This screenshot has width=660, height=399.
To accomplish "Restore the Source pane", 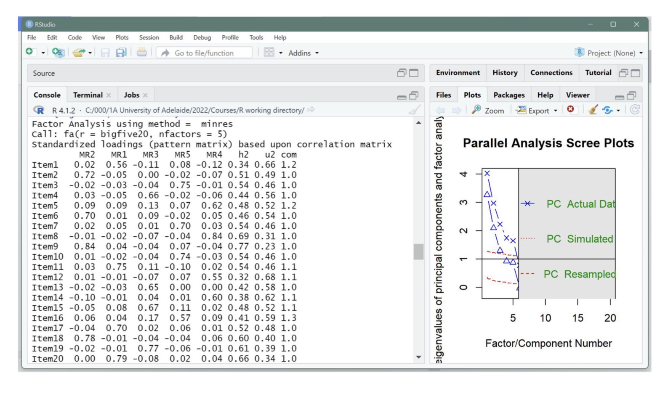I will [402, 73].
